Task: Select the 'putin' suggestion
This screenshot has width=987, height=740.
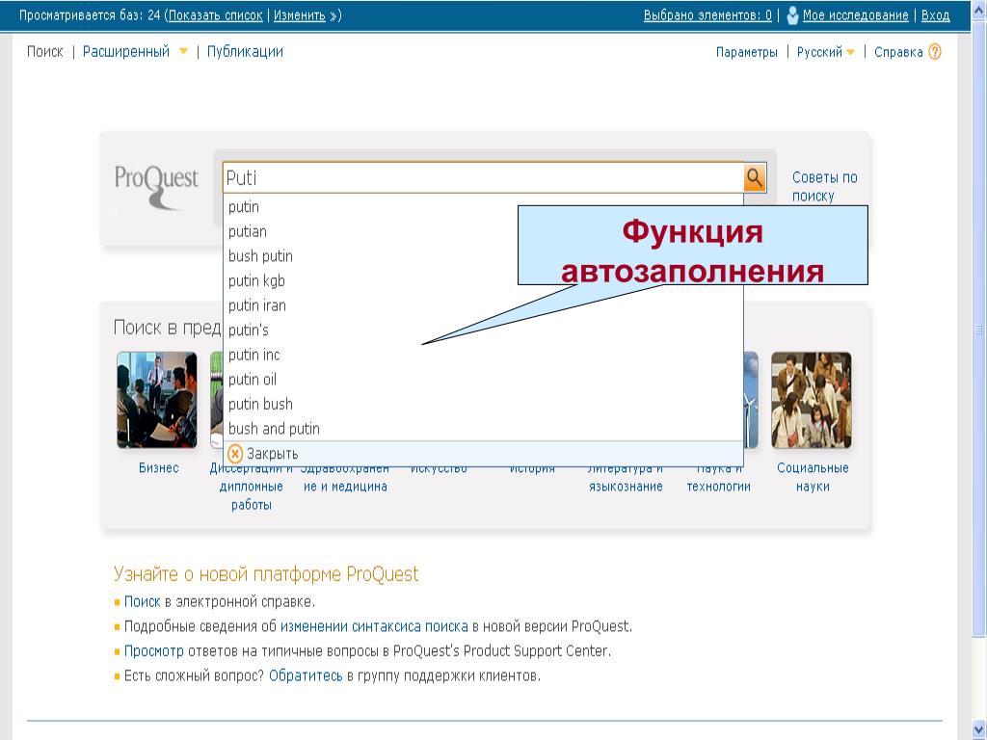Action: click(483, 206)
